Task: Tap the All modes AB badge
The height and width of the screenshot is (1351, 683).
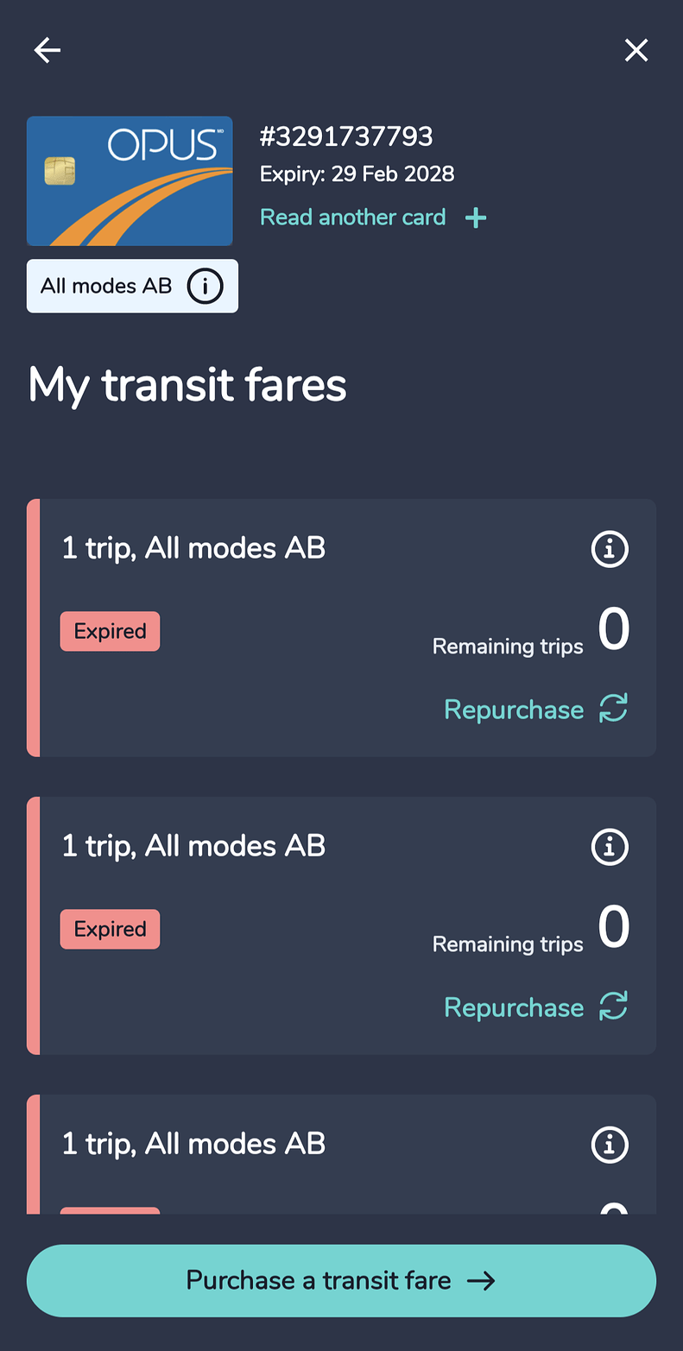Action: [132, 286]
